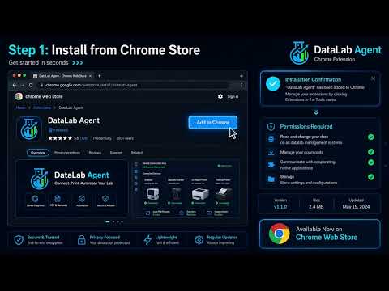
Task: Open the Related tab
Action: point(137,153)
